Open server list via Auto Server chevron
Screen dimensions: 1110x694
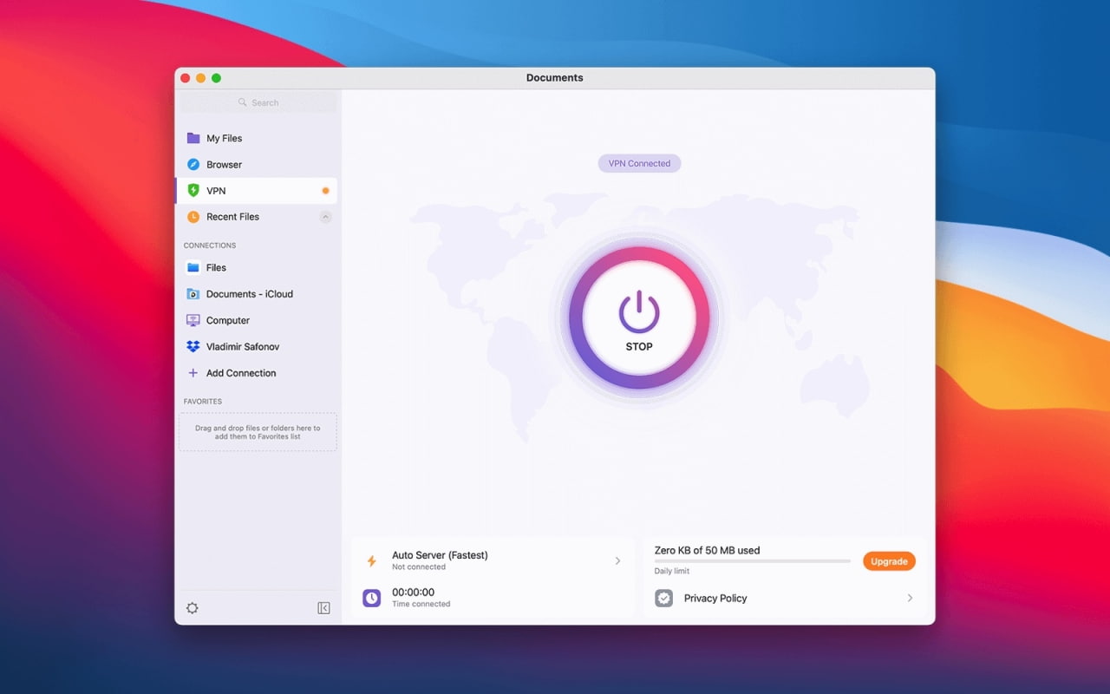click(617, 561)
